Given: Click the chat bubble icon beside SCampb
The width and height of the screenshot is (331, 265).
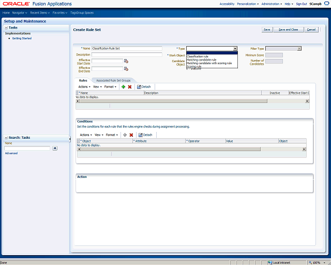Looking at the screenshot, I should [x=326, y=4].
